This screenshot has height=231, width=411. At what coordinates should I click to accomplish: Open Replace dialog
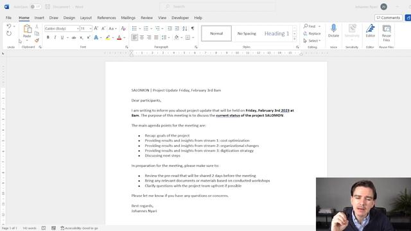pos(312,33)
